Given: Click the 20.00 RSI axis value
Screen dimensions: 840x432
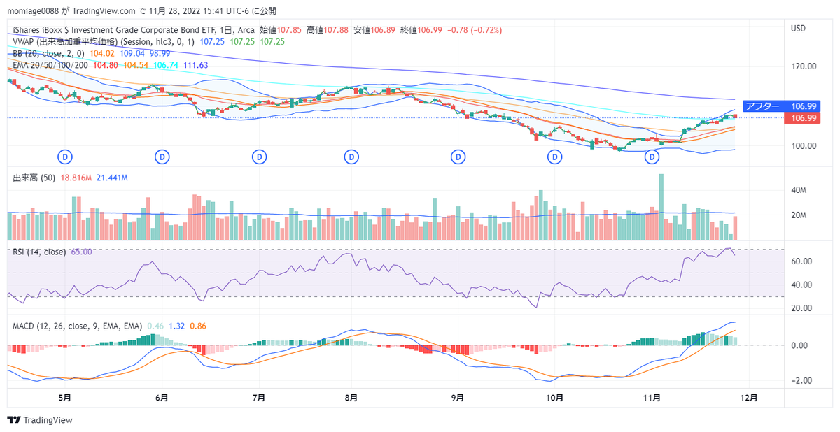Looking at the screenshot, I should click(x=801, y=308).
